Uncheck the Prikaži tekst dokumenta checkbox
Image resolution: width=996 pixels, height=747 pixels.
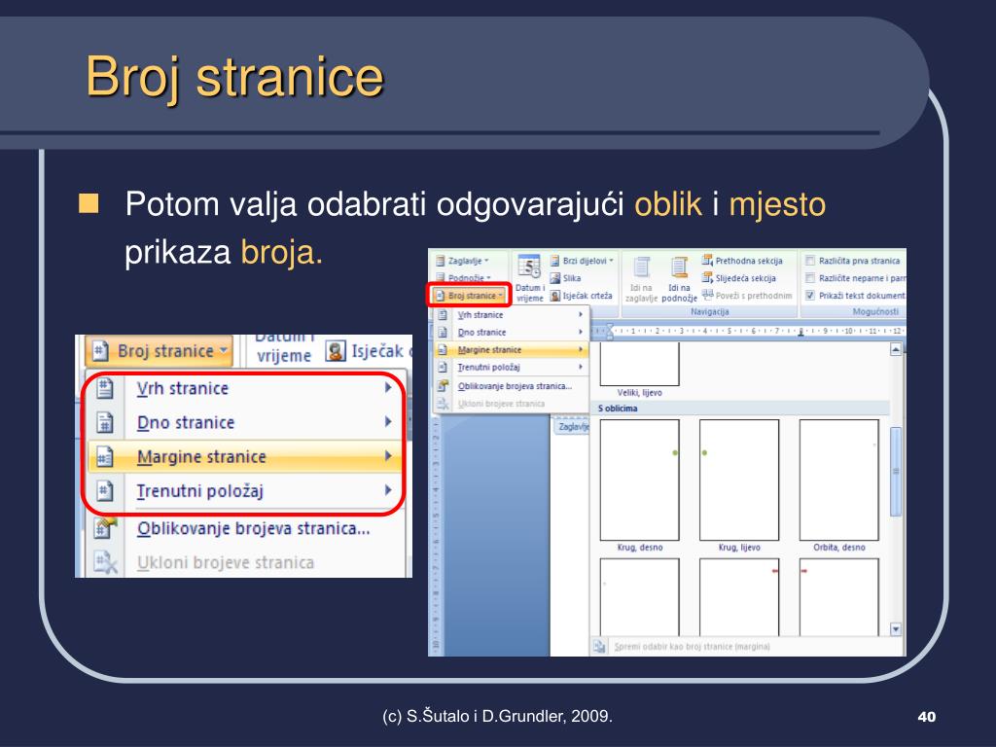click(810, 296)
